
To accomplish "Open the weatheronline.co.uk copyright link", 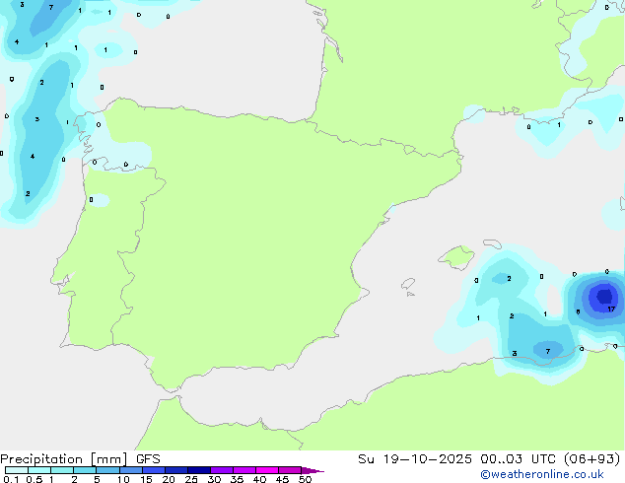I will pos(542,474).
